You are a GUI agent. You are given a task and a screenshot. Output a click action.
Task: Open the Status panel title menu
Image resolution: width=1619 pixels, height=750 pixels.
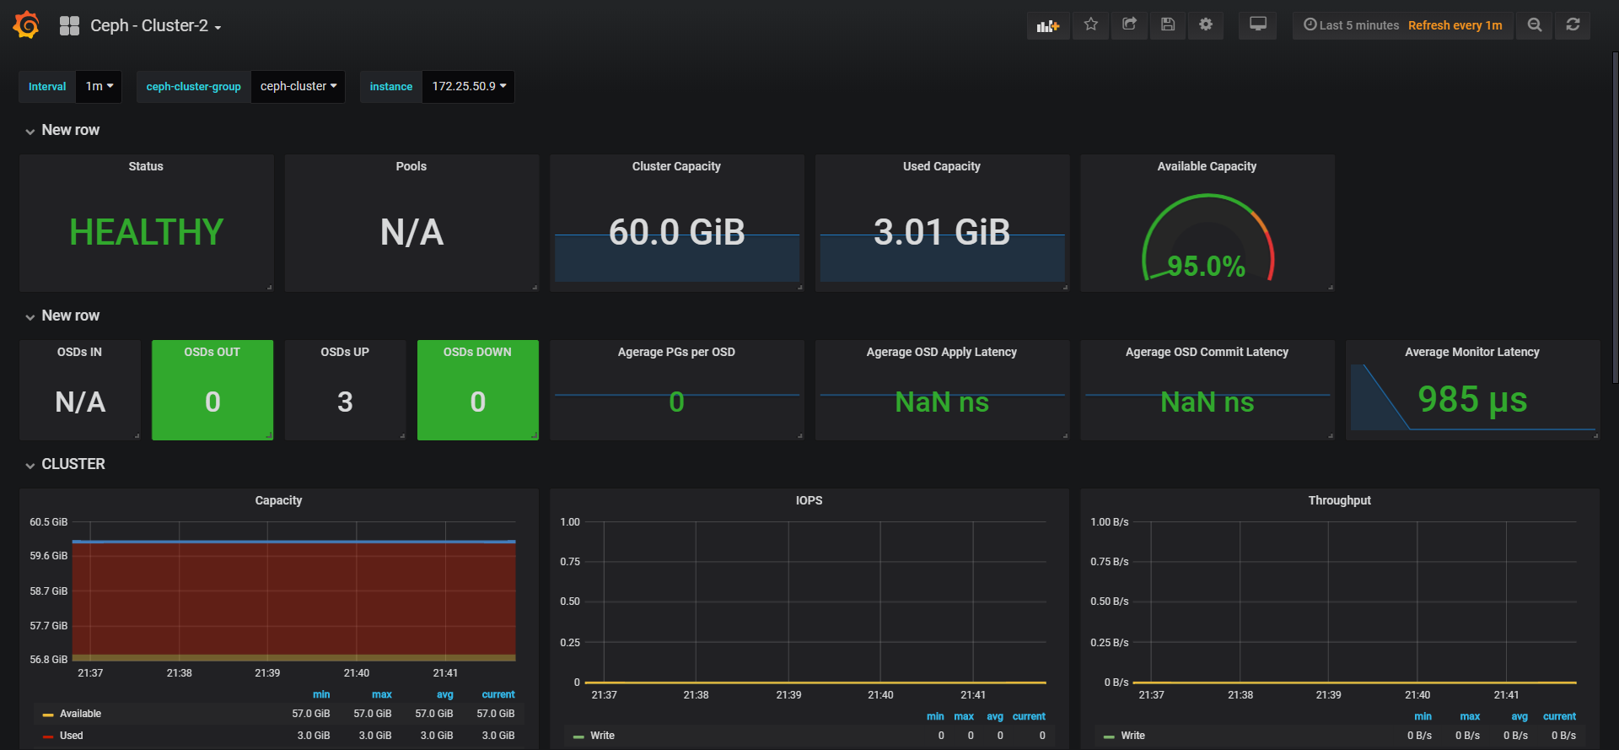pos(146,166)
